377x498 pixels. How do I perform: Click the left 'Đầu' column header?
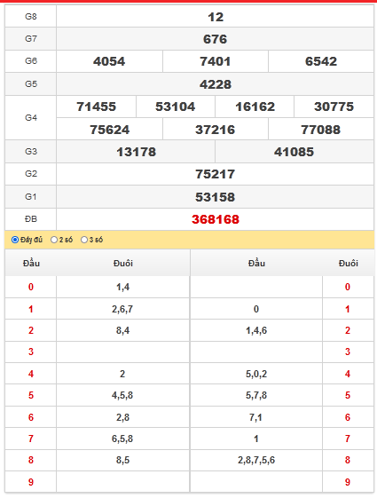pyautogui.click(x=31, y=264)
